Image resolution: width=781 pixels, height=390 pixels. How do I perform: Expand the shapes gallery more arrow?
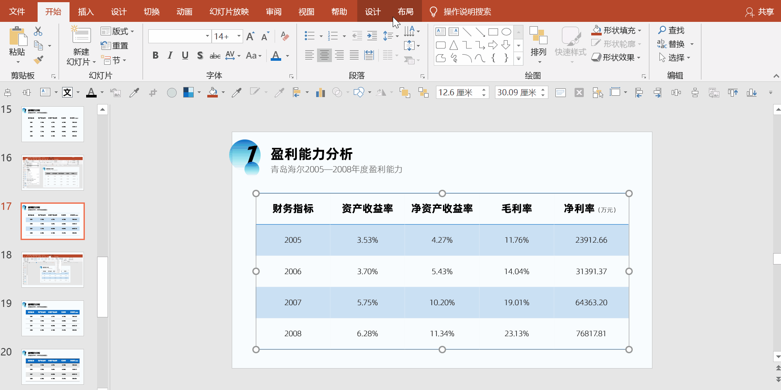[x=519, y=58]
